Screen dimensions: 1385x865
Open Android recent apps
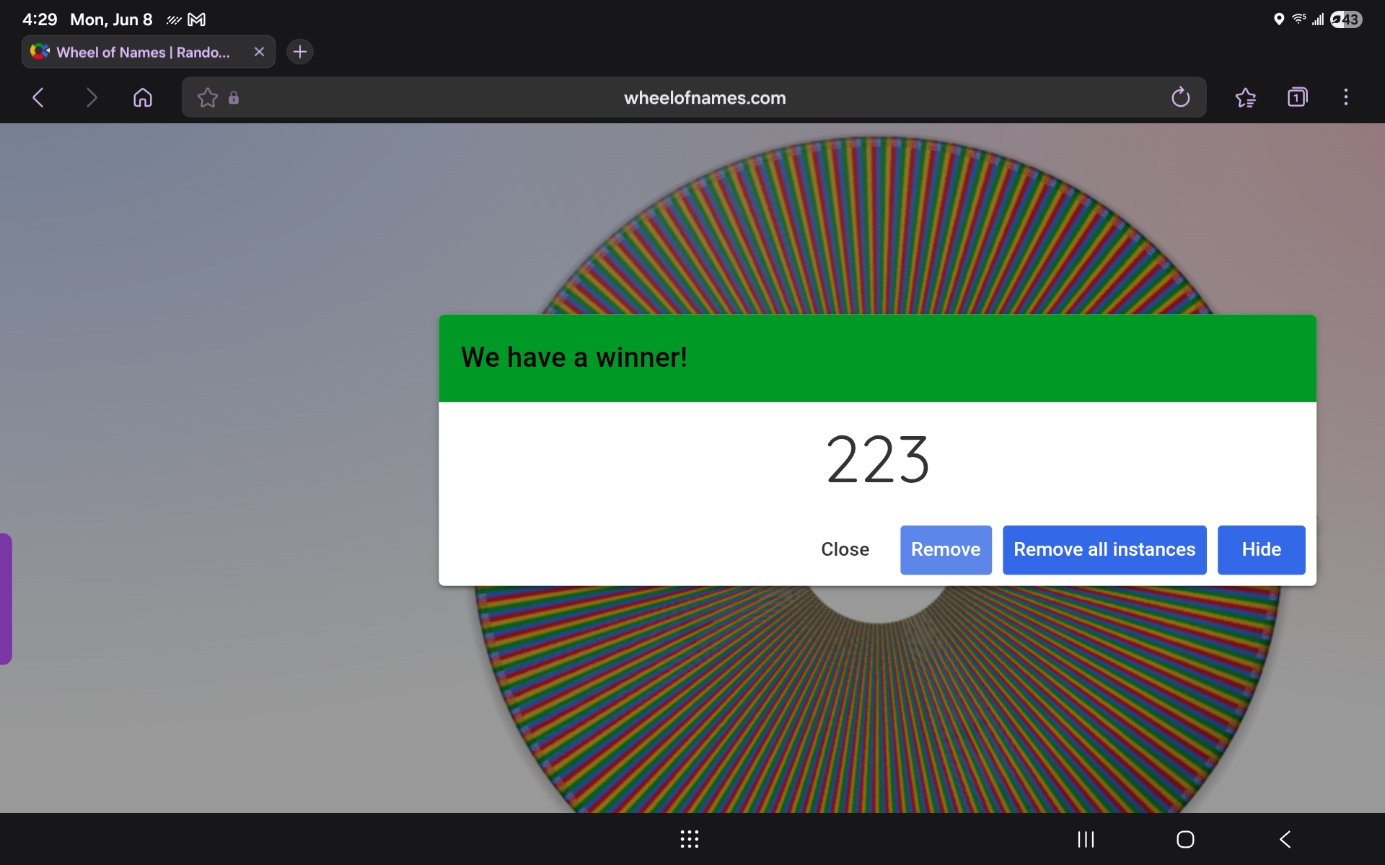1086,839
